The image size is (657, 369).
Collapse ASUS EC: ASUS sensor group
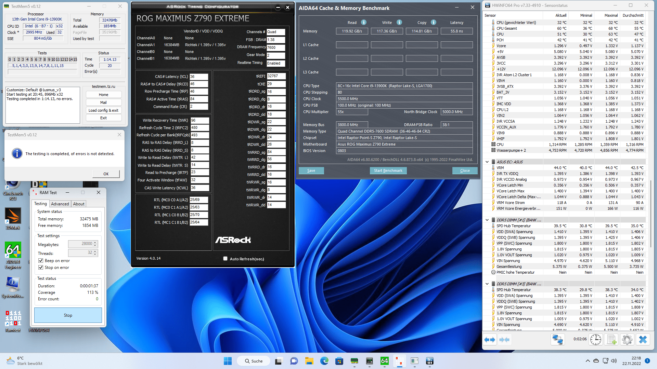click(487, 162)
